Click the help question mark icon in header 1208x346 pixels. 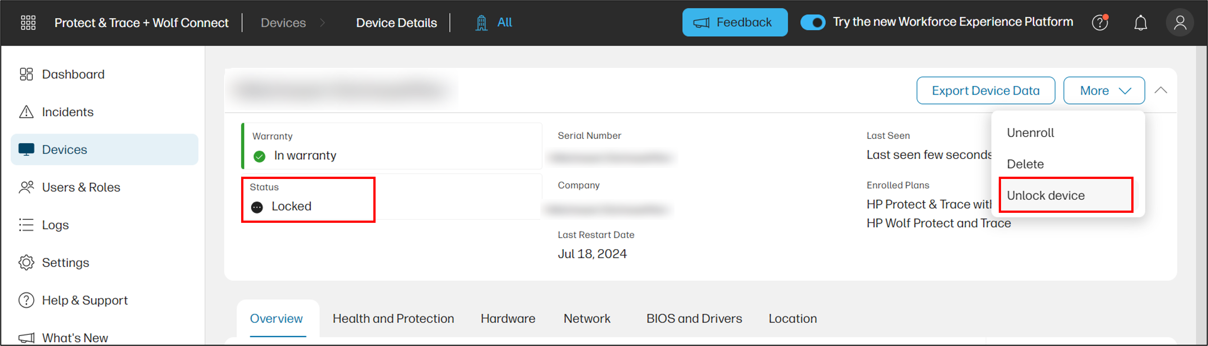1100,23
